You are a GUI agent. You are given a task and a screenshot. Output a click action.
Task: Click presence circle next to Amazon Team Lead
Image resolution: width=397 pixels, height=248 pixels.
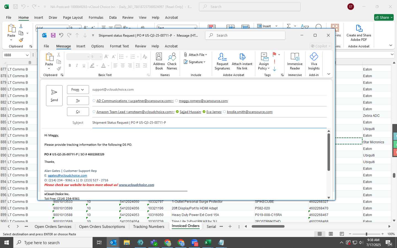(x=94, y=112)
